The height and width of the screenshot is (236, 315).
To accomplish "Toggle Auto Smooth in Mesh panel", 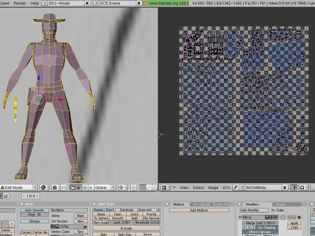I will 34,210.
